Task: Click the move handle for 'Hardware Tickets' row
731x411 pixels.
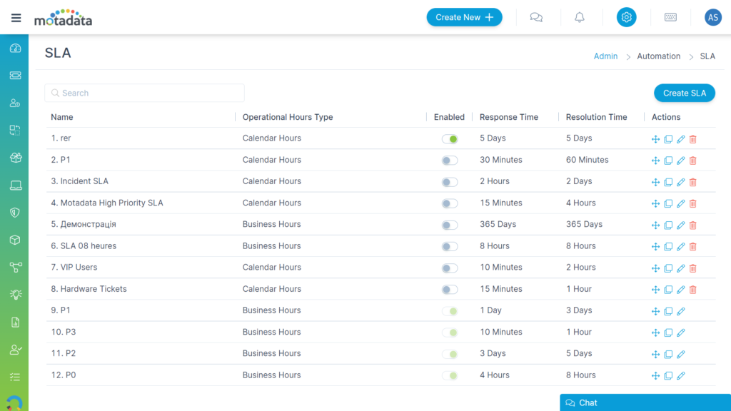Action: tap(655, 290)
